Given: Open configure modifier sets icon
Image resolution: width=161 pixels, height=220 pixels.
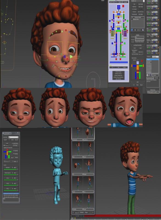Looking at the screenshot, I should [x=143, y=30].
